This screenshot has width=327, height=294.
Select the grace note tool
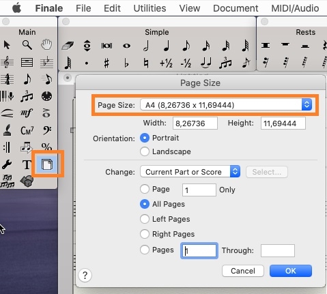[x=246, y=63]
